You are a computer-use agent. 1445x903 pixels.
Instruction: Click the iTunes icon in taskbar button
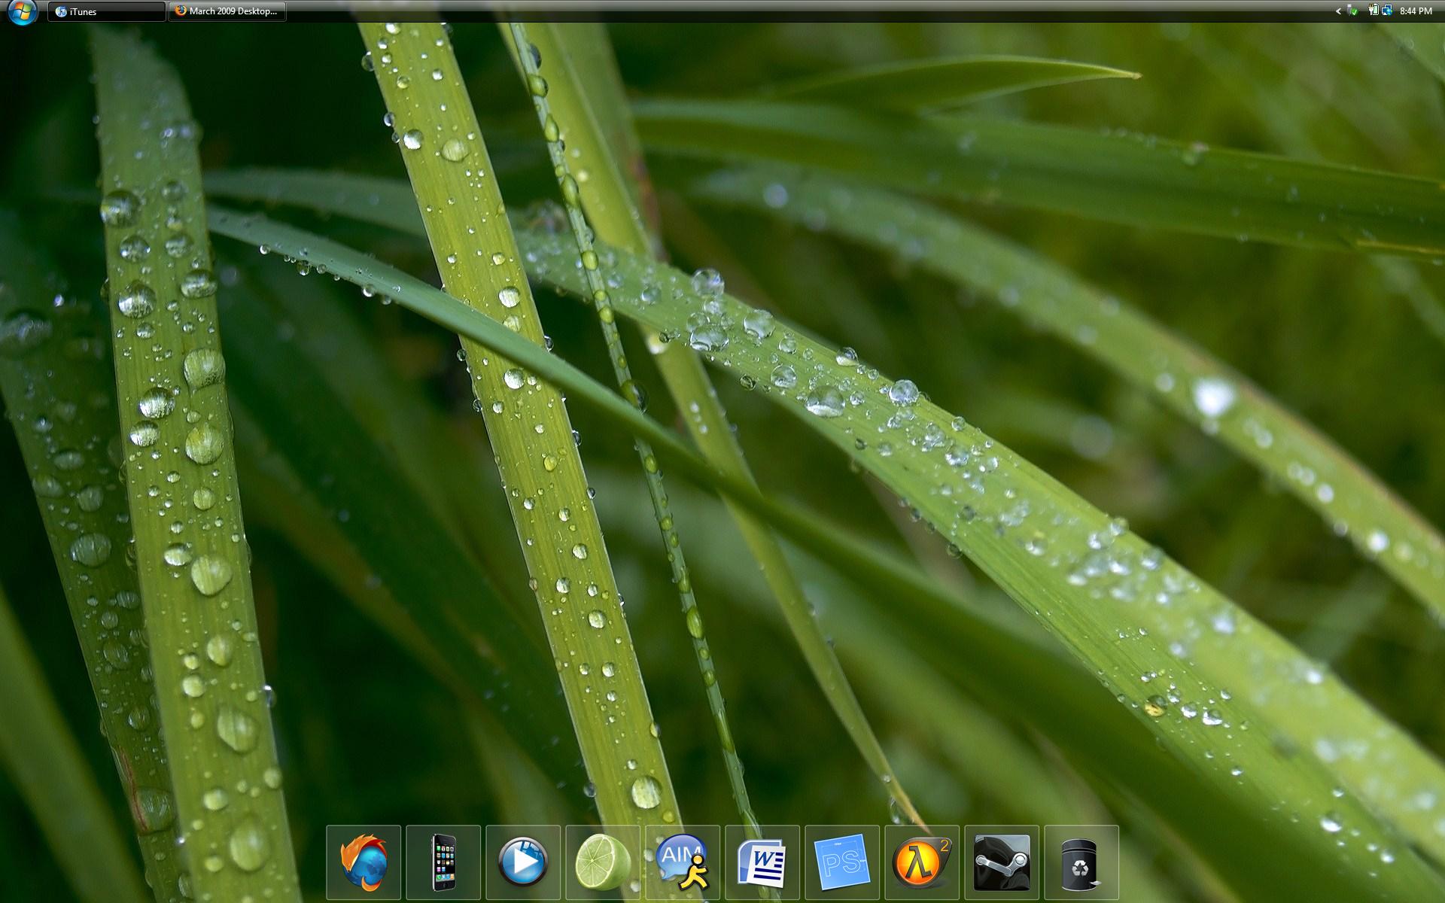click(60, 11)
